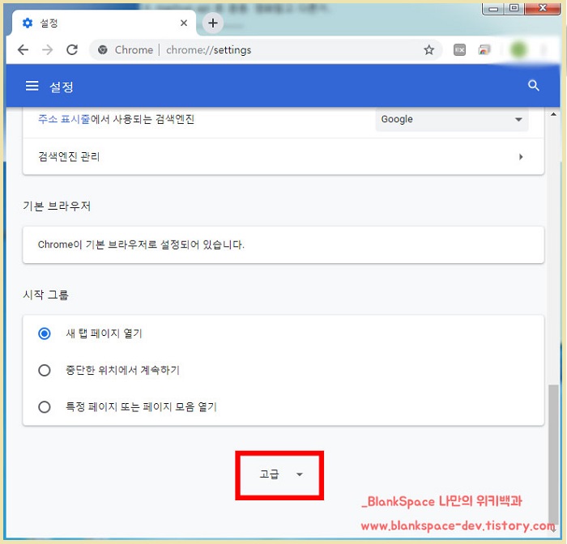Image resolution: width=567 pixels, height=544 pixels.
Task: Click the page vertical scrollbar thumb
Action: 553,453
